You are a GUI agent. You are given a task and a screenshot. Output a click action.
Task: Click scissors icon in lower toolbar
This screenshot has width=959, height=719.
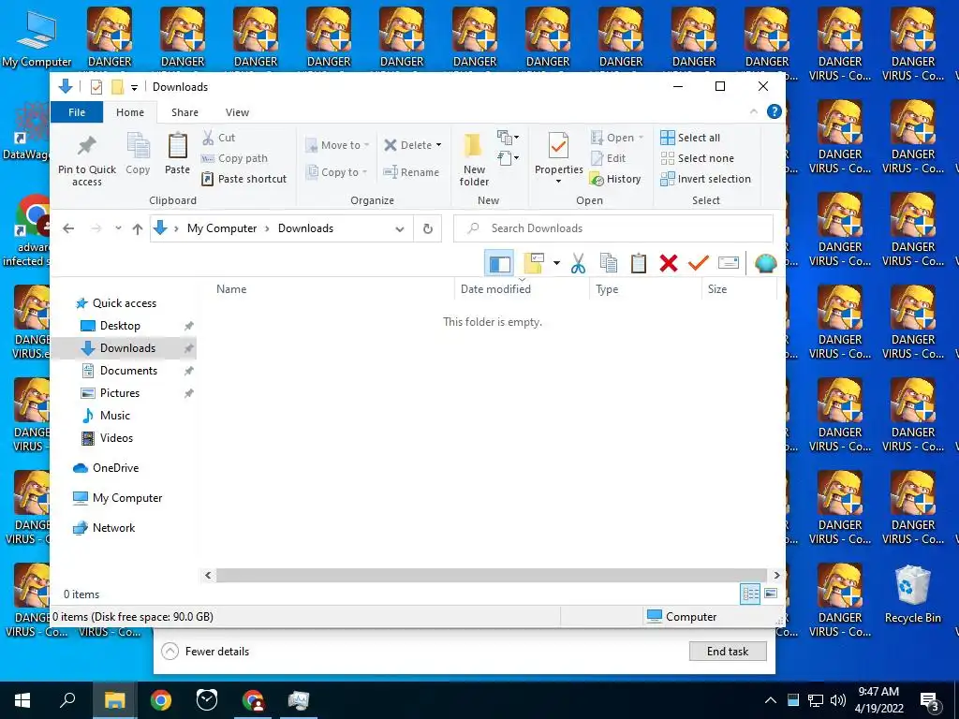[578, 263]
